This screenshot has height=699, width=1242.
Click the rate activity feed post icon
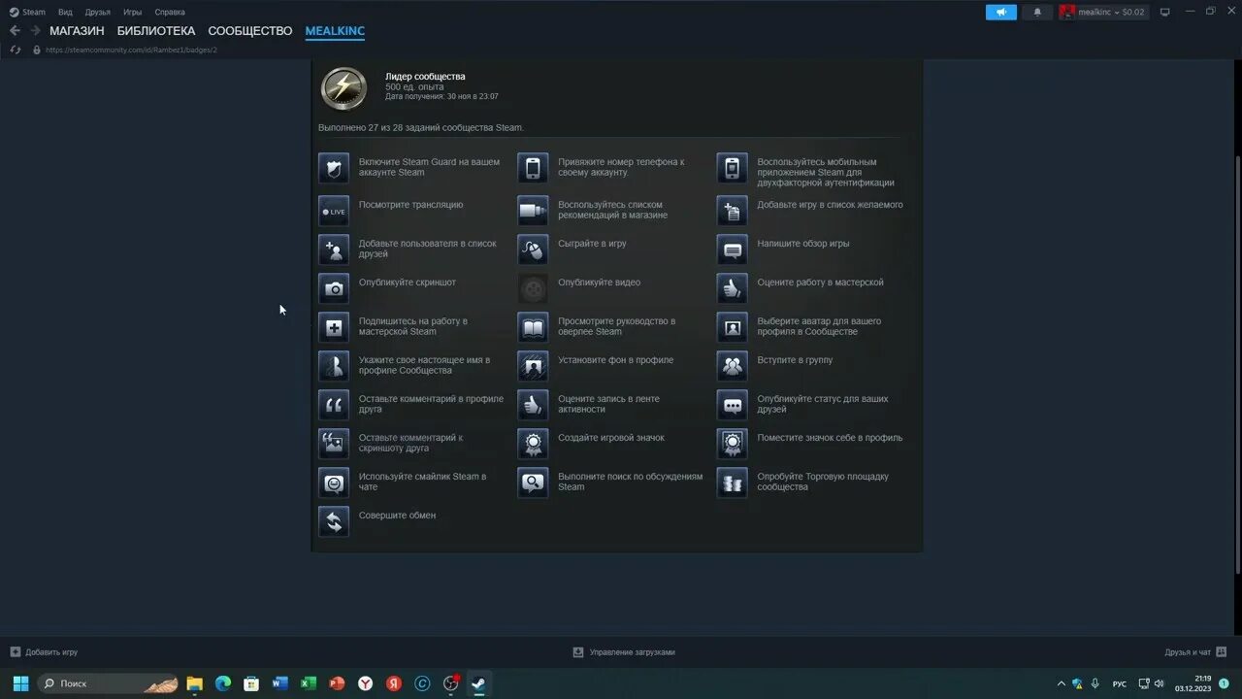pos(533,405)
